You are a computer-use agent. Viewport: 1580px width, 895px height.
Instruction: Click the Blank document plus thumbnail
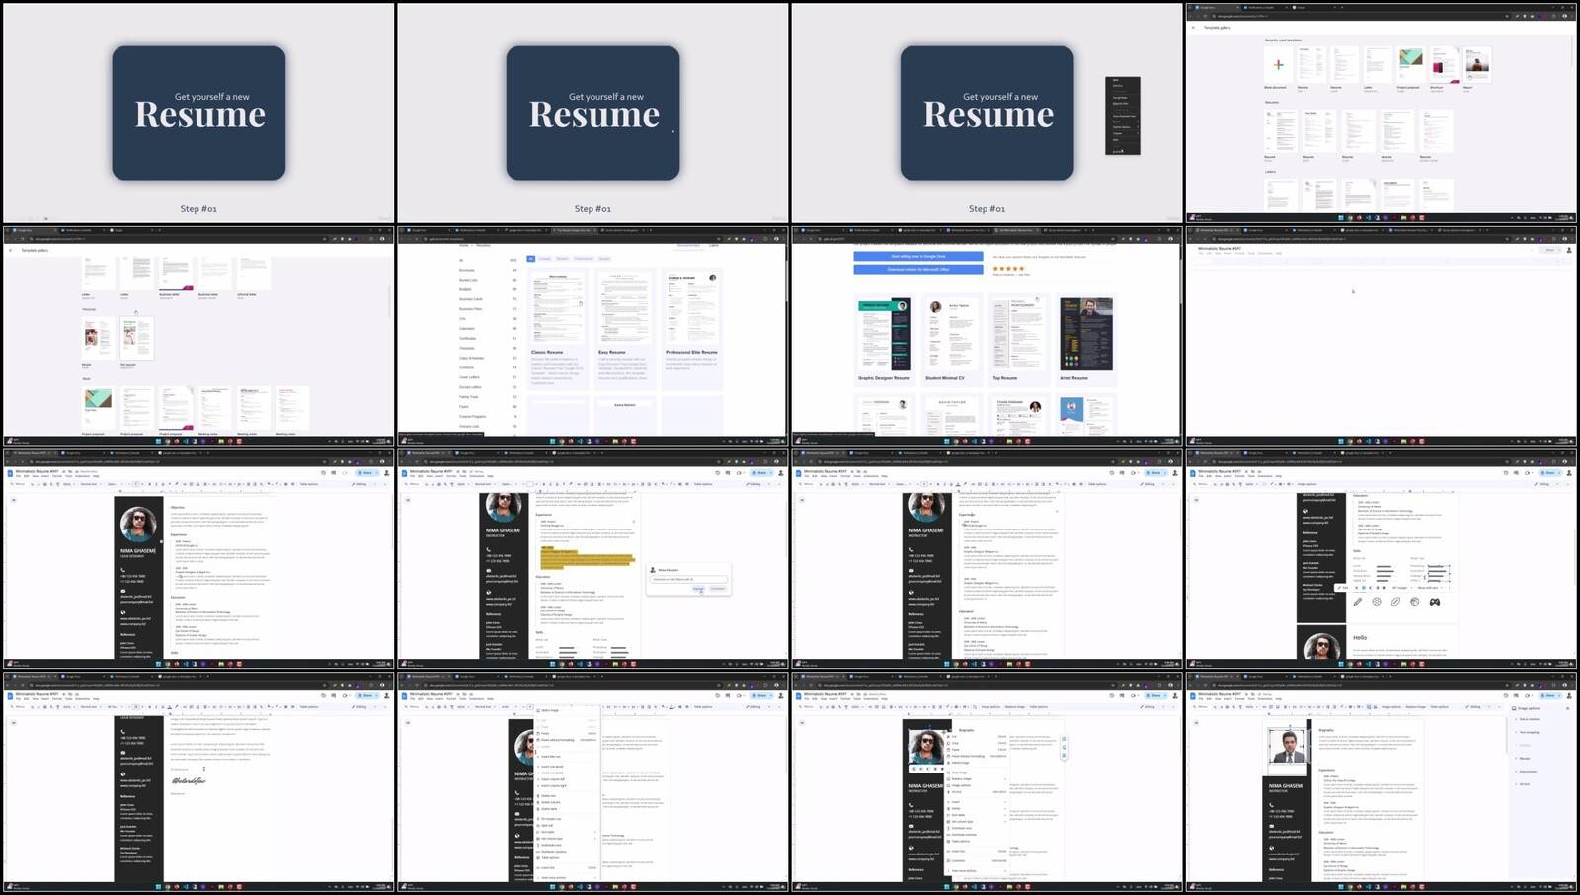(1278, 65)
